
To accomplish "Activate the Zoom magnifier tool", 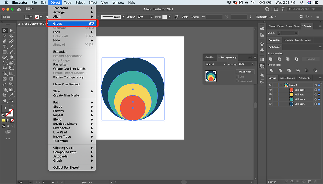I will coord(12,100).
